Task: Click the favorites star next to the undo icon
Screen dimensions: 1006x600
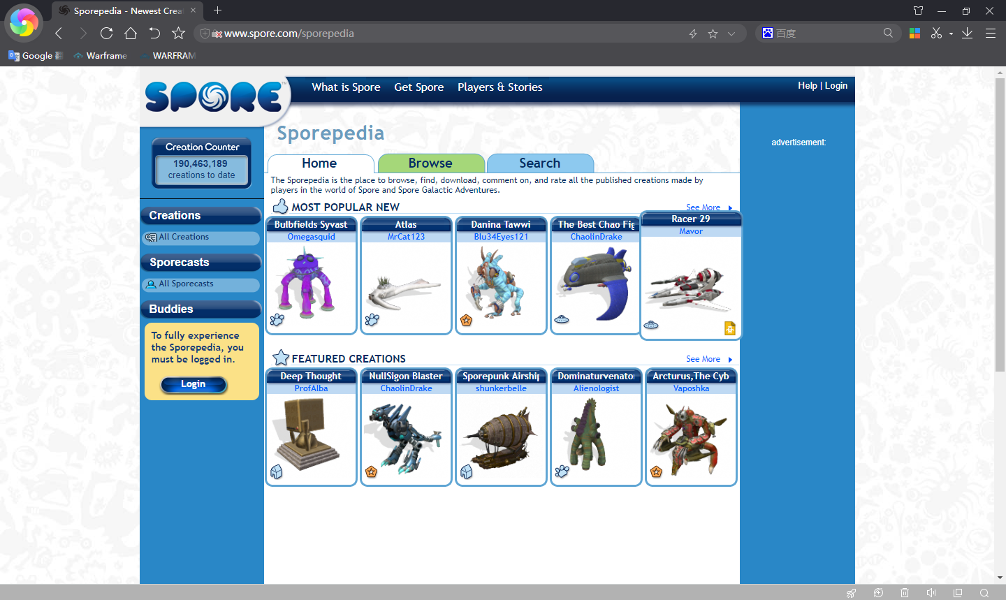Action: point(179,33)
